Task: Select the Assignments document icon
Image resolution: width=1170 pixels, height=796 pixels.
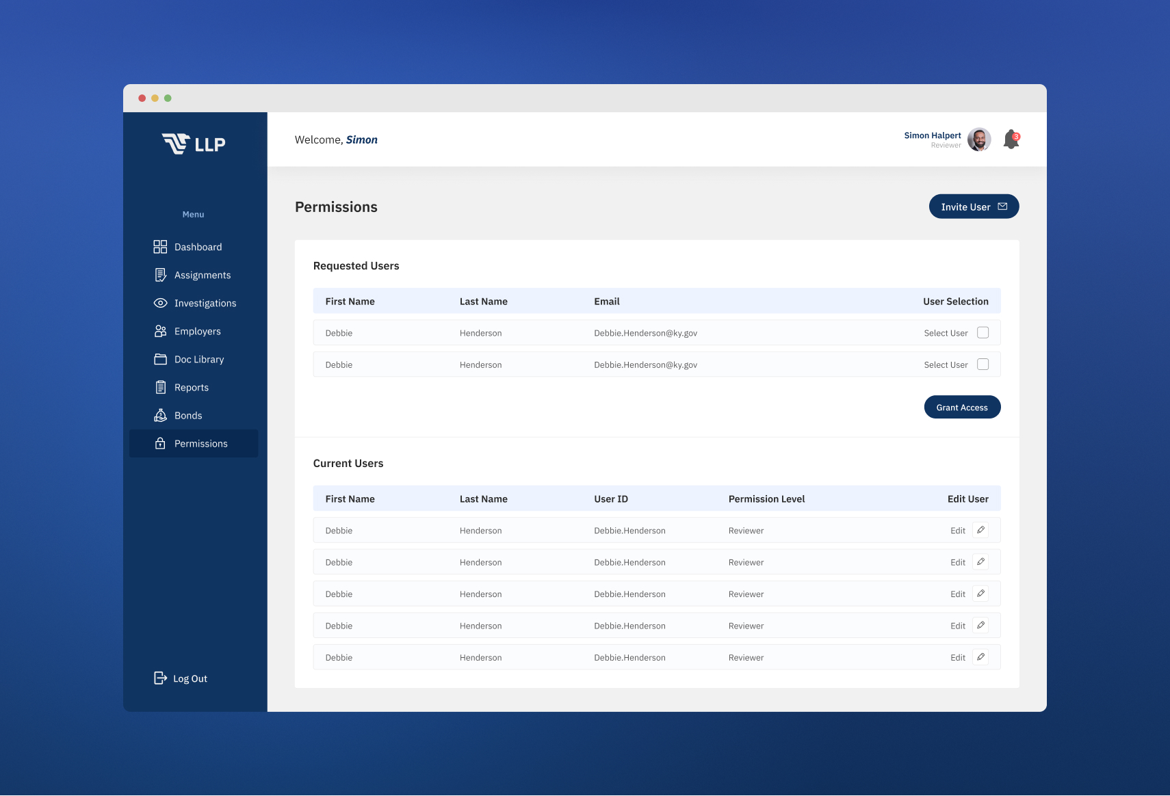Action: tap(161, 275)
